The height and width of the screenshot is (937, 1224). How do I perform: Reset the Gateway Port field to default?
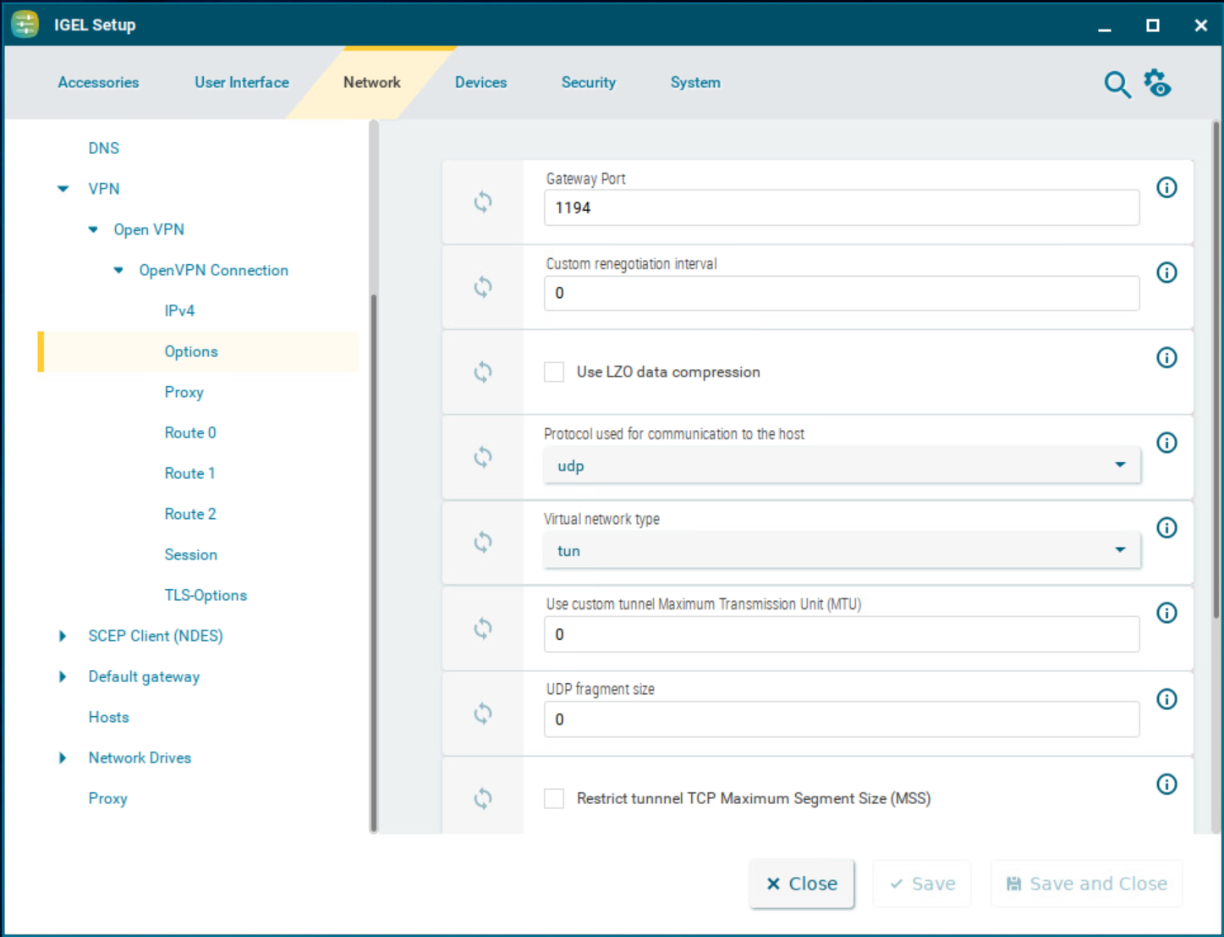(482, 202)
